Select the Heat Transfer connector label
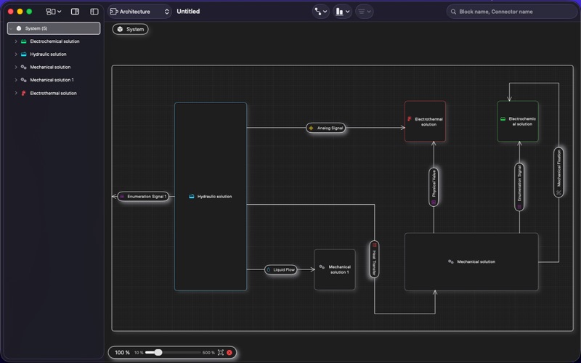Screen dimensions: 581x363 pos(374,259)
